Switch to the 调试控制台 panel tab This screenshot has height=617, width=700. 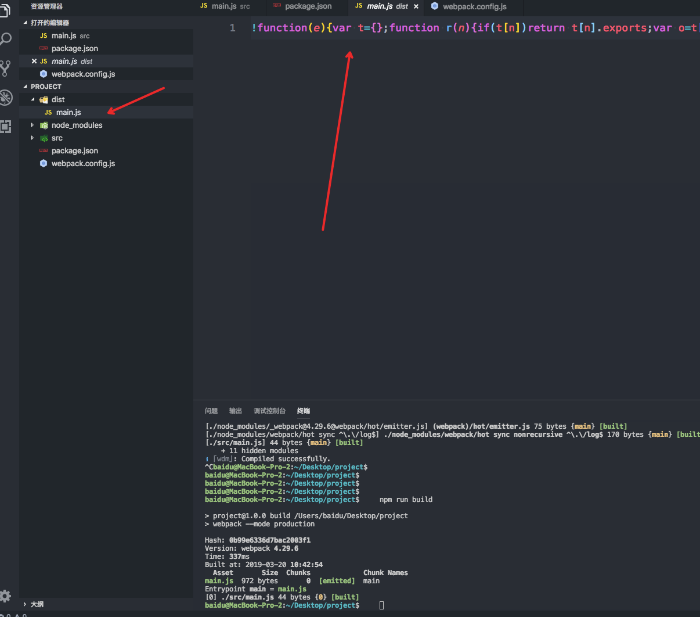click(269, 411)
